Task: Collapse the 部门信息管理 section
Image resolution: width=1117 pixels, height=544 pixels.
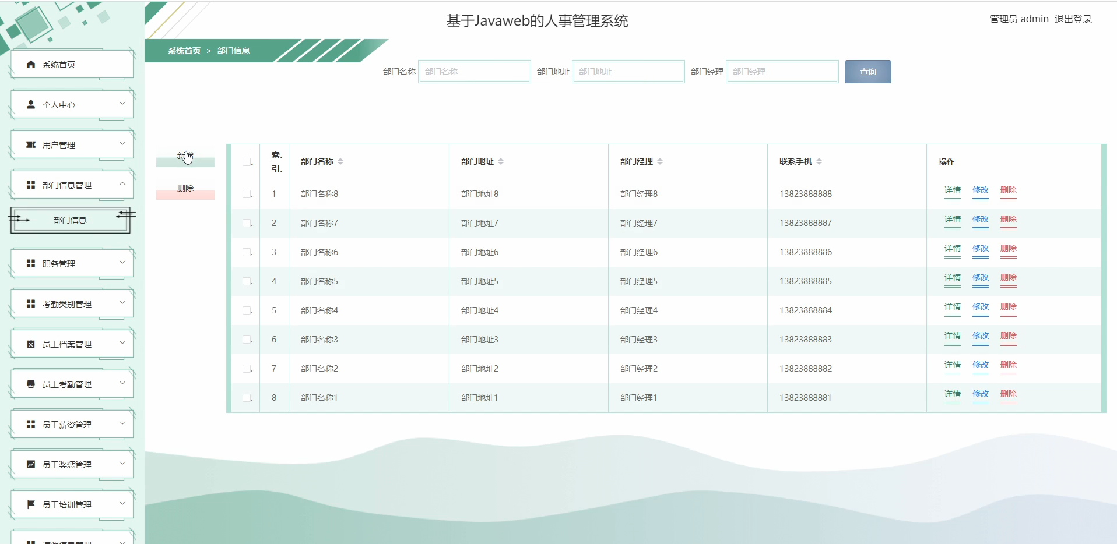Action: [122, 184]
